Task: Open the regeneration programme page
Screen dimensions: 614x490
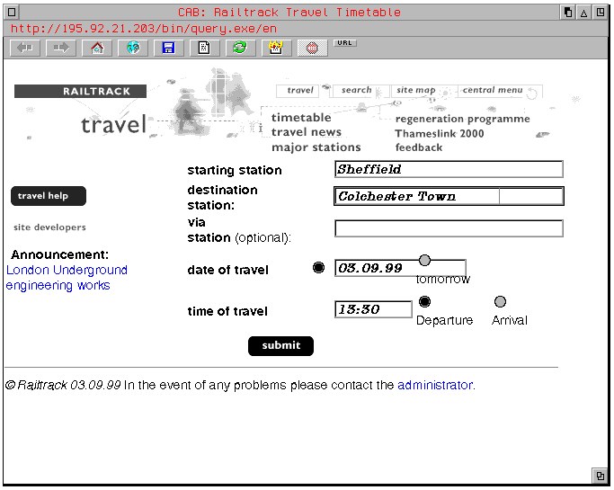Action: [x=462, y=119]
